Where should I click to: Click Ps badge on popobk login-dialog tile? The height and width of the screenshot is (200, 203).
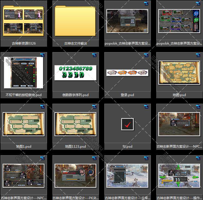click(146, 4)
